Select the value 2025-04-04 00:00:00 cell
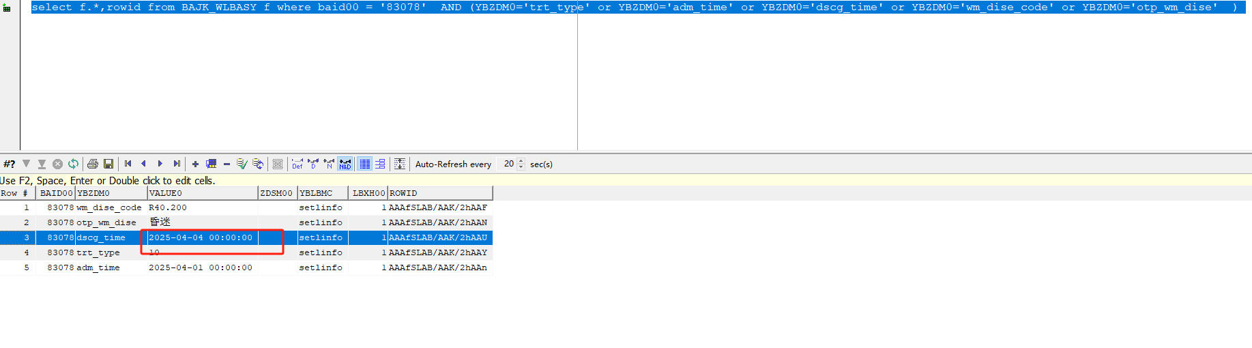This screenshot has width=1252, height=348. click(x=203, y=237)
